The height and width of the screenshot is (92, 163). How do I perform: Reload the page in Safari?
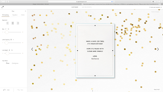pos(114,2)
